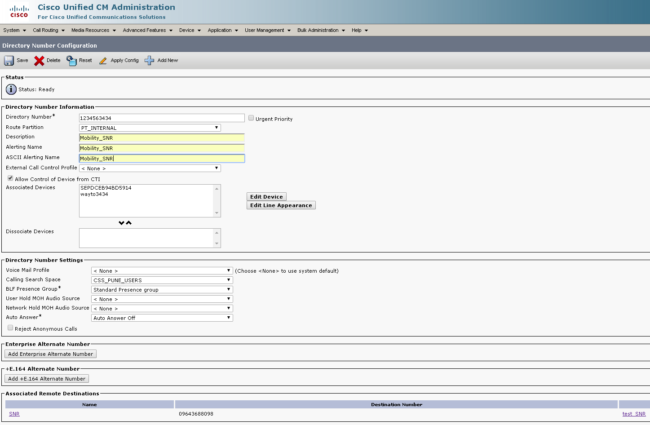Toggle the Urgent Priority checkbox
650x425 pixels.
[251, 118]
